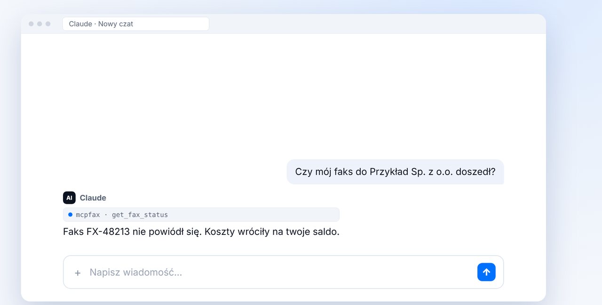Screen dimensions: 602x305
Task: Click the middle gray window control dot
Action: 40,24
